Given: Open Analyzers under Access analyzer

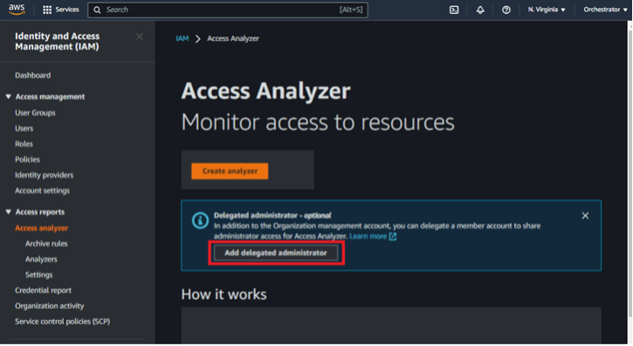Looking at the screenshot, I should 41,260.
